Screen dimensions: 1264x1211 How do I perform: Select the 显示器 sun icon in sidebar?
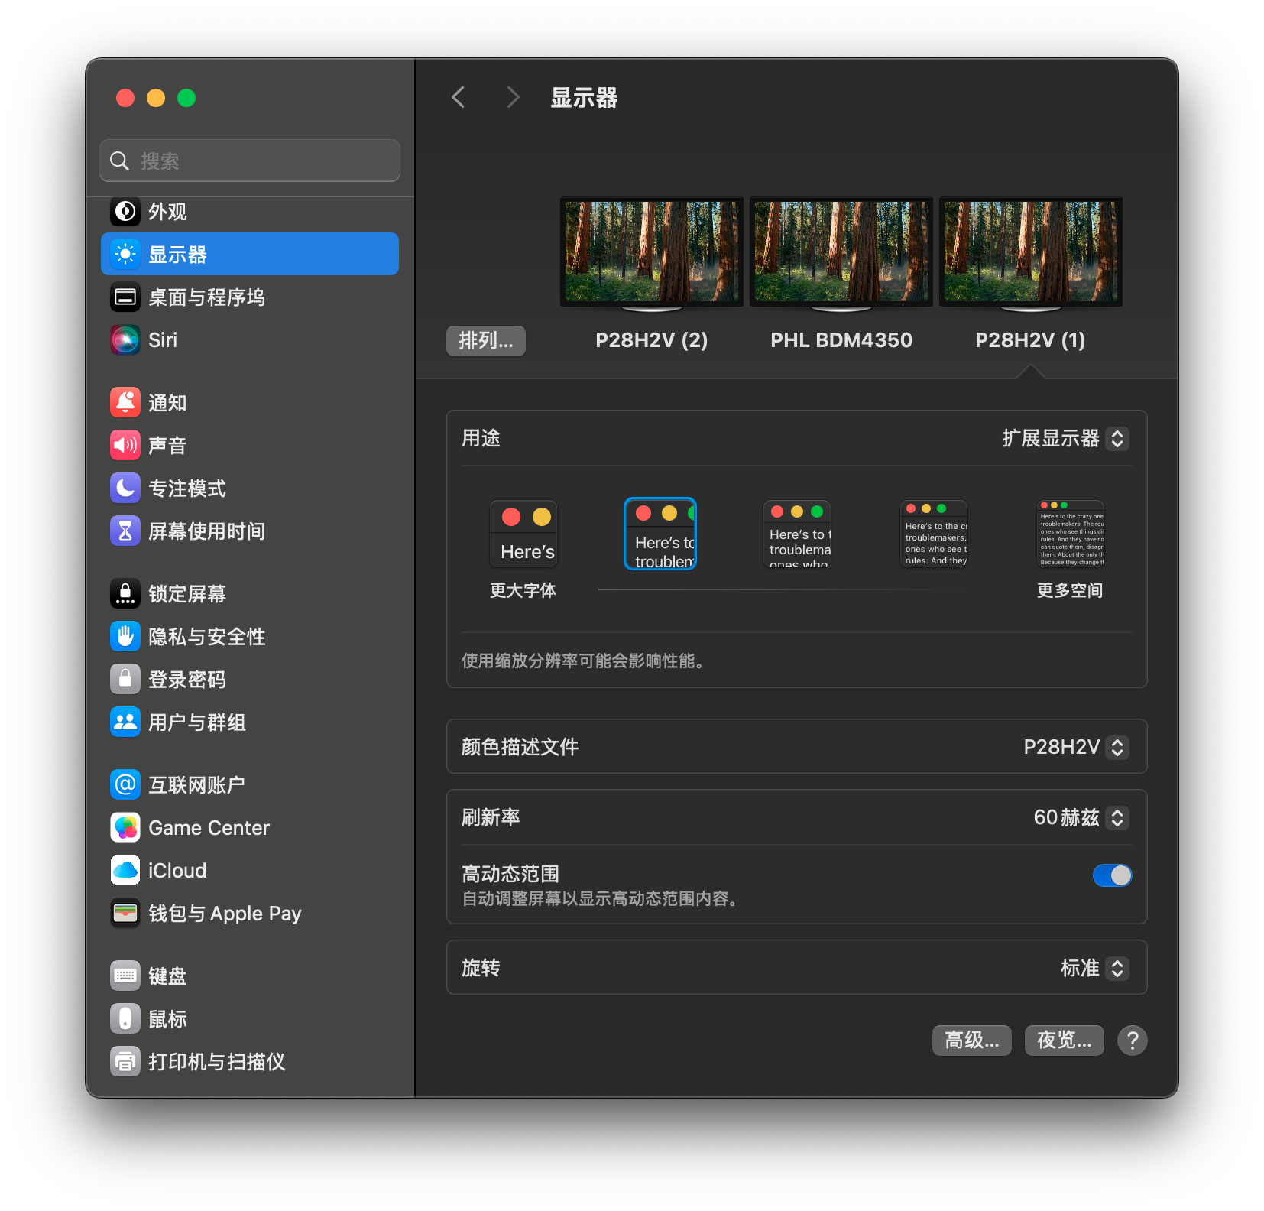pos(125,254)
